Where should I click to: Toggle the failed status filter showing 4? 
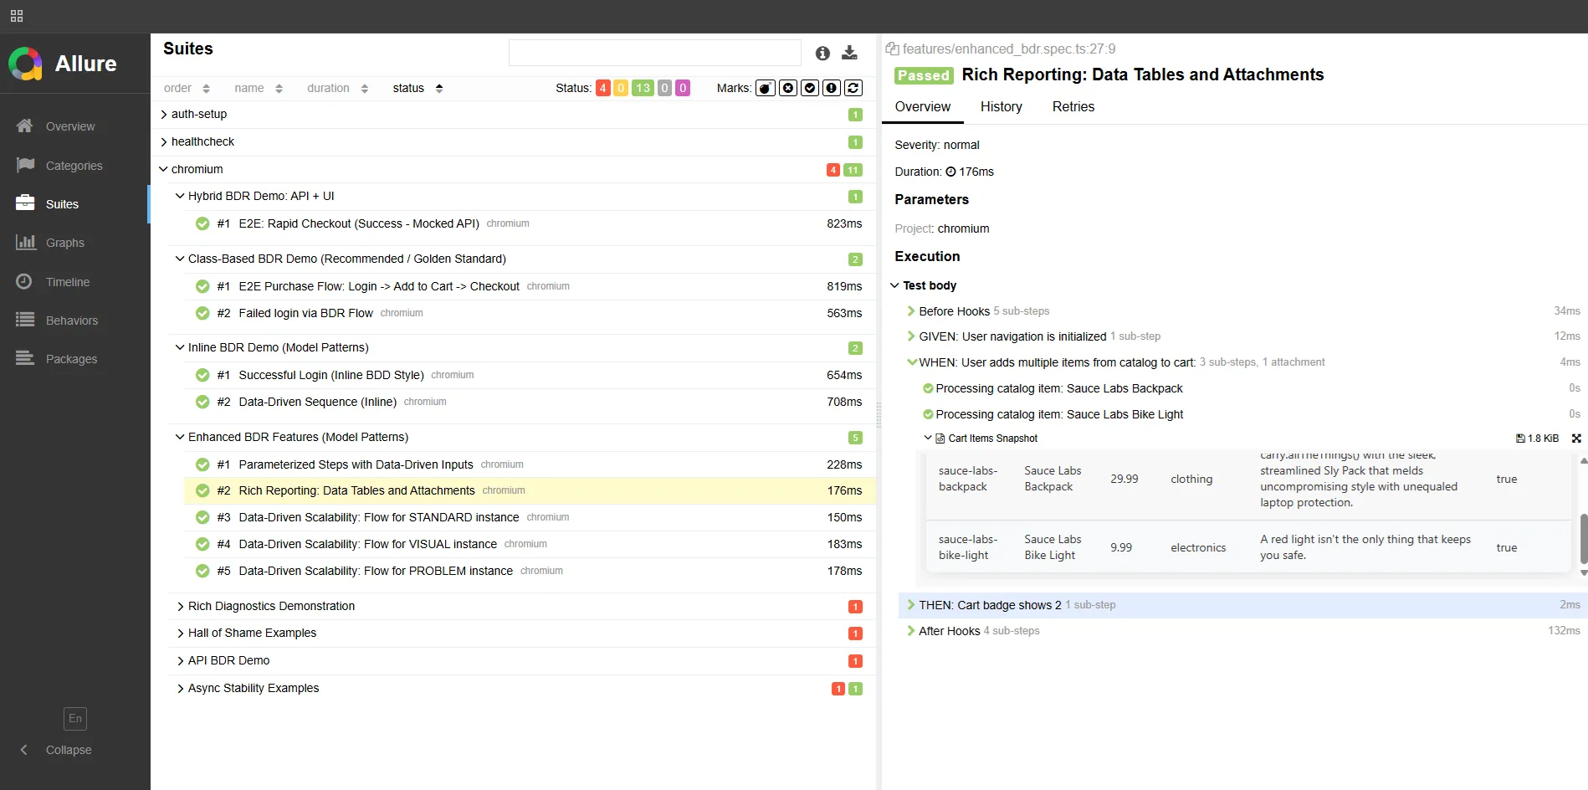(x=602, y=88)
